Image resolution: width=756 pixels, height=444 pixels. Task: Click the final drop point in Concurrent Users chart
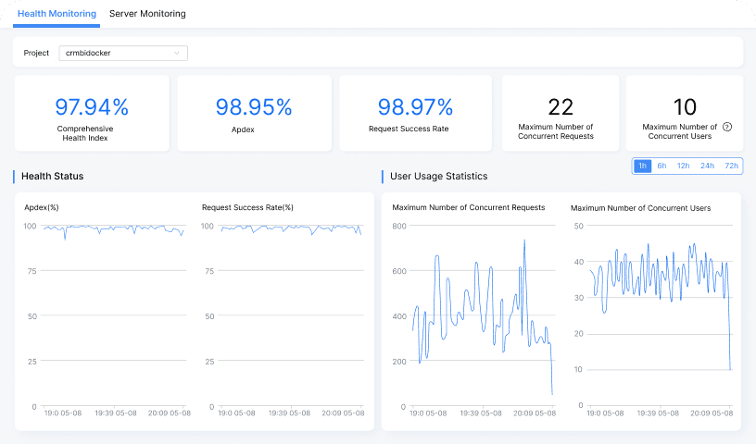(x=730, y=369)
